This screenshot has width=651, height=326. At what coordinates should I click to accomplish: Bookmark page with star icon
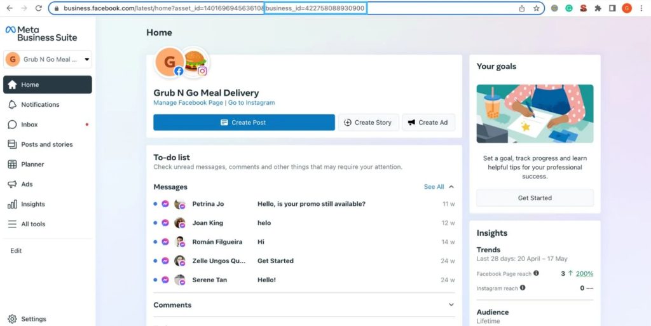(536, 8)
